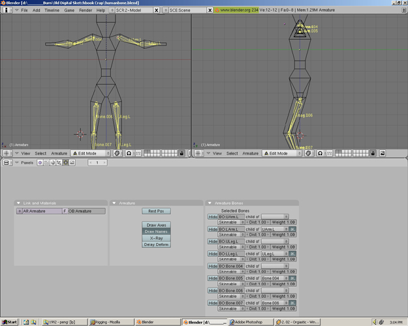The height and width of the screenshot is (326, 408).
Task: Toggle the layer lock icon in right viewport
Action: tap(373, 153)
